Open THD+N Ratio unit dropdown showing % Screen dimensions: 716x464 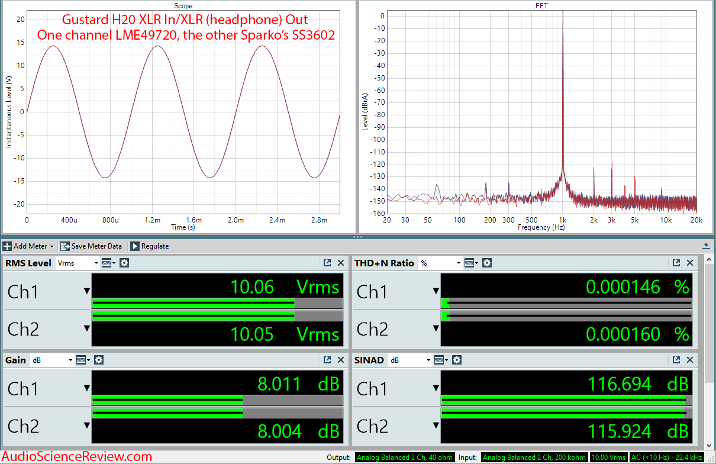[440, 263]
